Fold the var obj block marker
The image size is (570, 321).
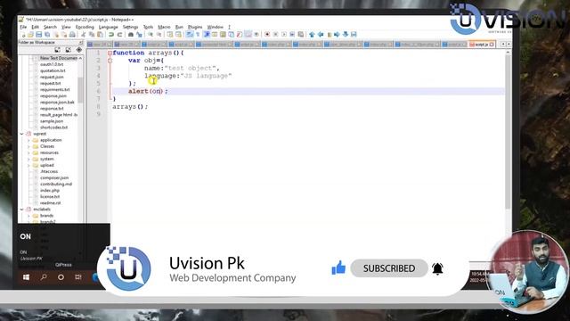click(x=110, y=61)
